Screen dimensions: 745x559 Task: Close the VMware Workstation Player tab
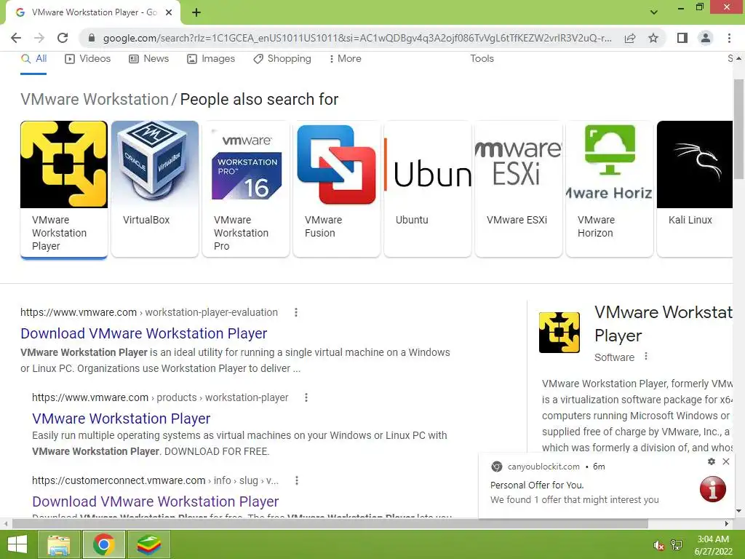coord(169,12)
